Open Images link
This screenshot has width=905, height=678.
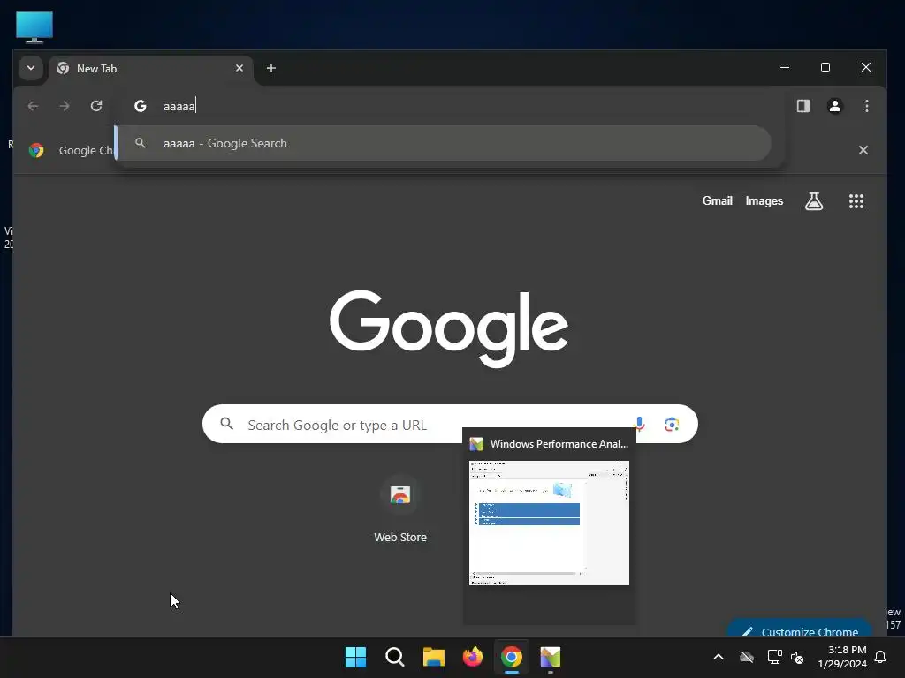(x=764, y=200)
